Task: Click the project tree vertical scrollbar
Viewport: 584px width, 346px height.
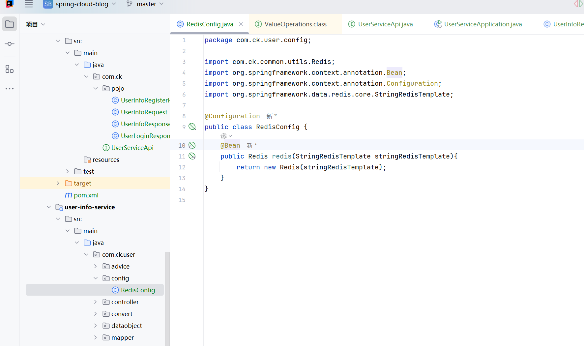Action: point(167,298)
